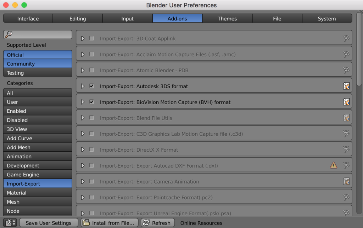
Task: Click the Blender icon on Export Camera Animation row
Action: pyautogui.click(x=346, y=181)
